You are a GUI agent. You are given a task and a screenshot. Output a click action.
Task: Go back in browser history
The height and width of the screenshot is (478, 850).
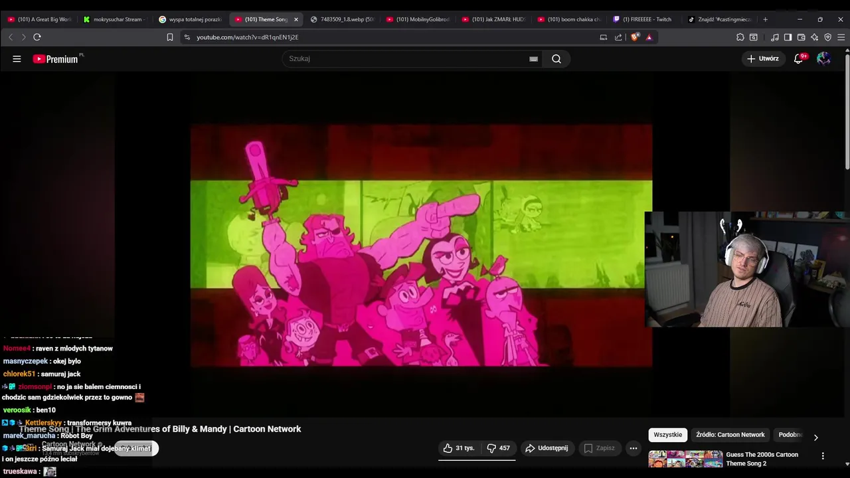coord(11,37)
